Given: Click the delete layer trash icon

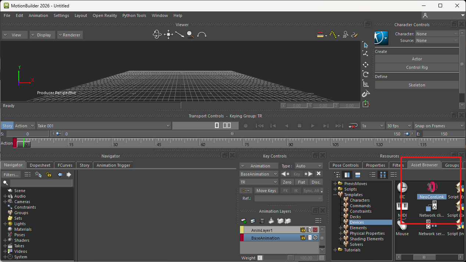Looking at the screenshot, I should (x=262, y=221).
